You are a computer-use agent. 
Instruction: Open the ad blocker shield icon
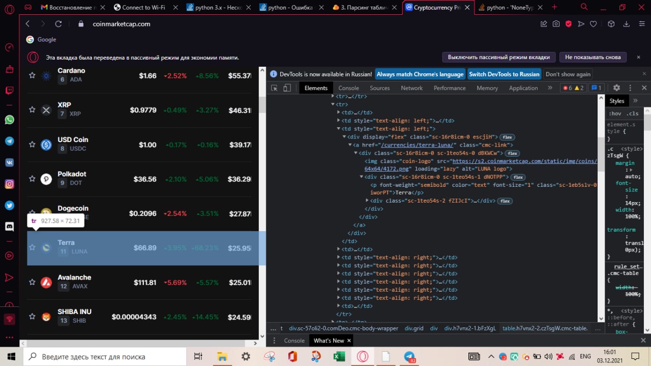(569, 24)
